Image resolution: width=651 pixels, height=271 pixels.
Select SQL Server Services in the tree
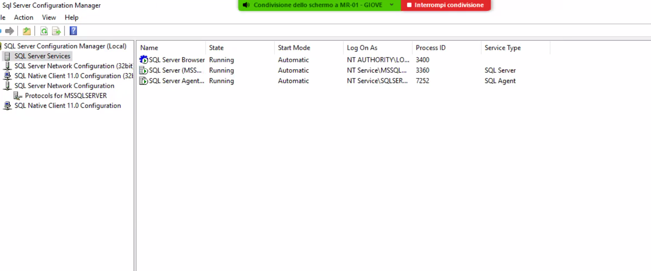pyautogui.click(x=42, y=56)
